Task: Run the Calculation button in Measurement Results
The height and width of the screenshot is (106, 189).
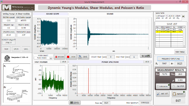Action: coord(162,86)
